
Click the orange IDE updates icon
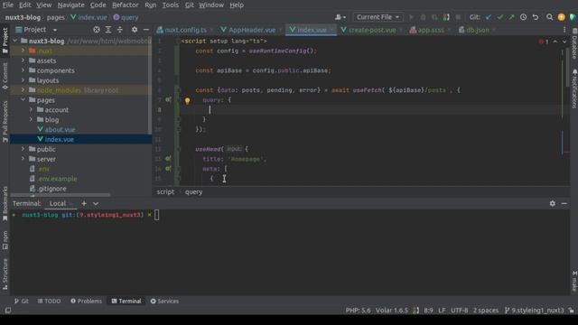(x=561, y=17)
